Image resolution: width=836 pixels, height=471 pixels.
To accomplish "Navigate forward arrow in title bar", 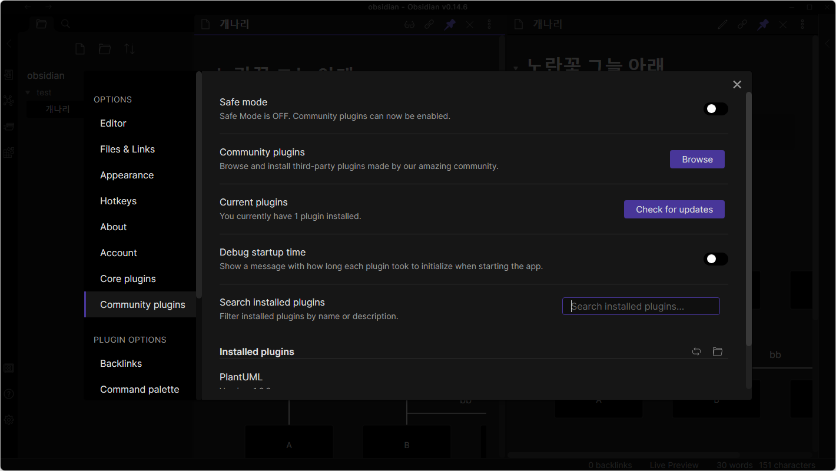I will click(48, 7).
